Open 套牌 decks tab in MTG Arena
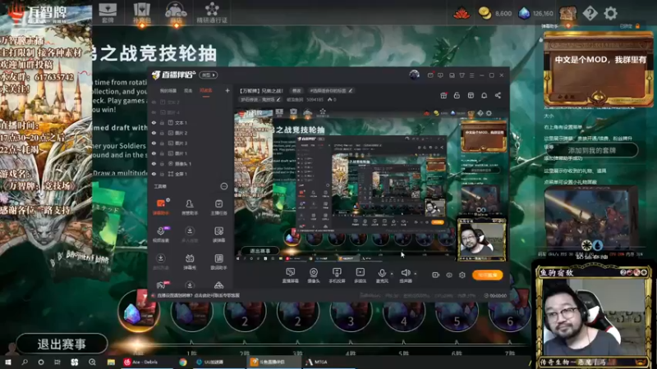The image size is (657, 369). [108, 12]
